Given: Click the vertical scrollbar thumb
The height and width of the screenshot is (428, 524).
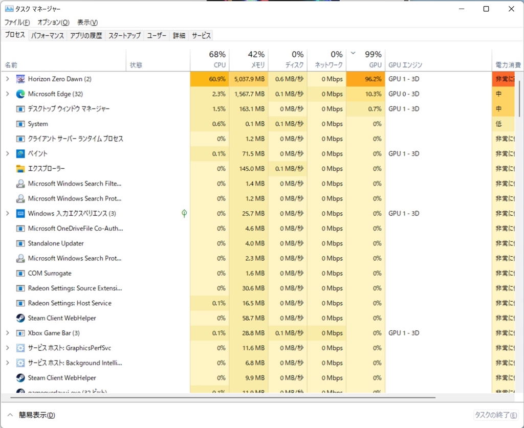Looking at the screenshot, I should (519, 99).
